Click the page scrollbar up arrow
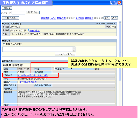This screenshot has height=118, width=138. click(x=120, y=22)
